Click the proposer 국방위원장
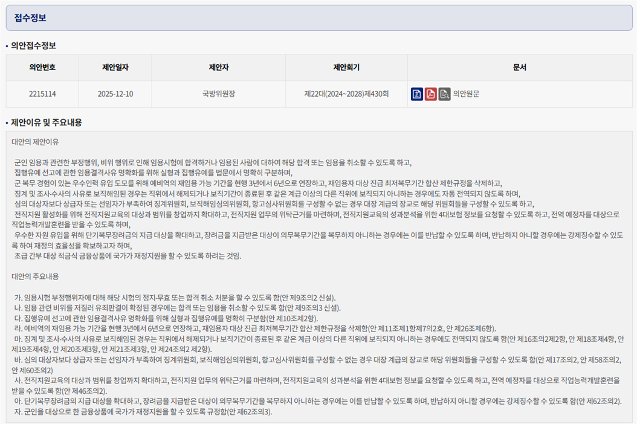 coord(218,94)
